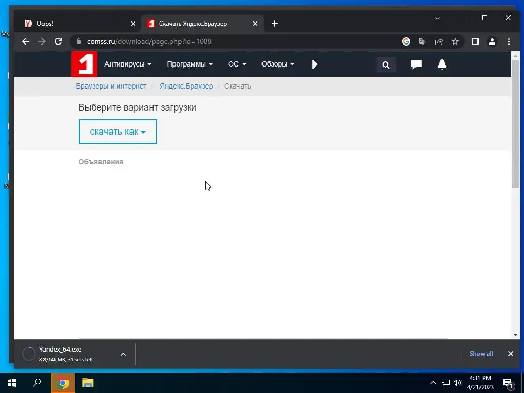Open Windows taskbar search
The width and height of the screenshot is (524, 393).
[37, 383]
